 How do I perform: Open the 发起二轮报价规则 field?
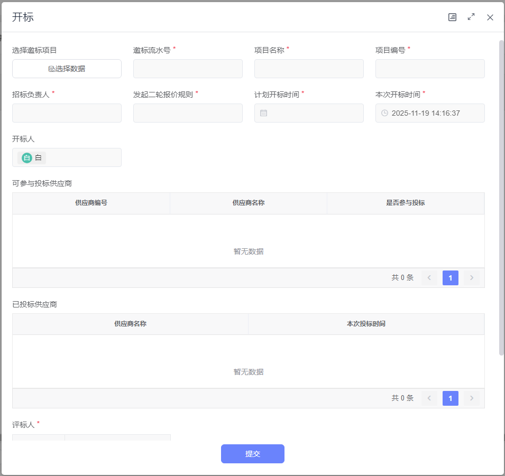188,113
